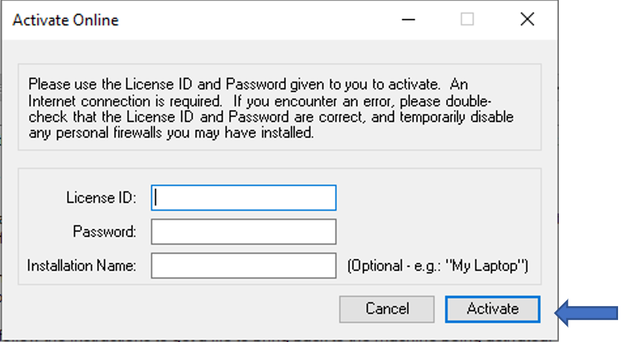Click the "License ID:" label
Screen dimensions: 638x342
[101, 198]
